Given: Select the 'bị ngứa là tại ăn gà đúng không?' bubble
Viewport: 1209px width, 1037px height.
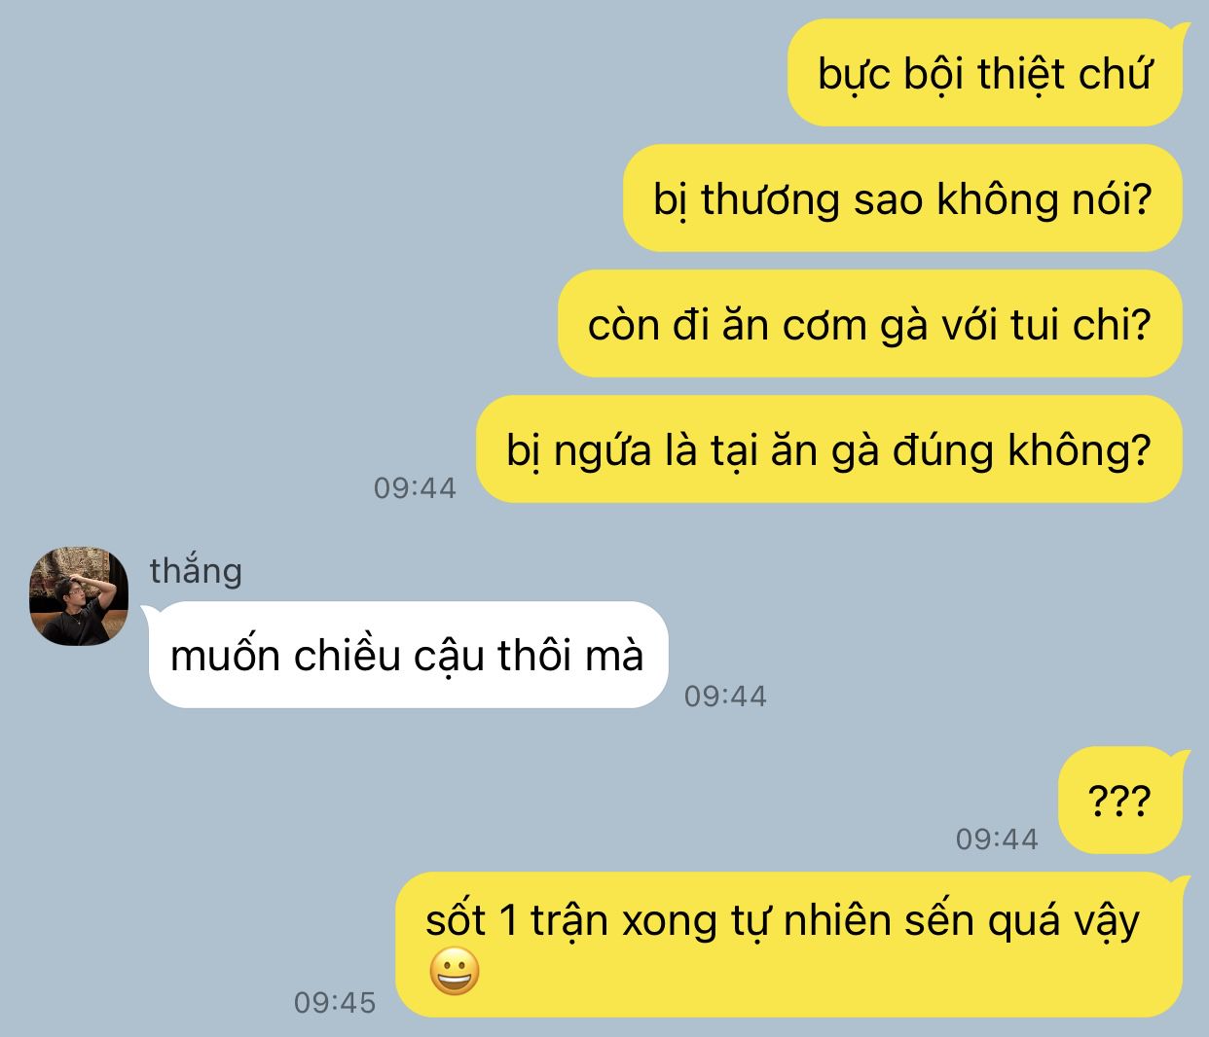Looking at the screenshot, I should [828, 449].
